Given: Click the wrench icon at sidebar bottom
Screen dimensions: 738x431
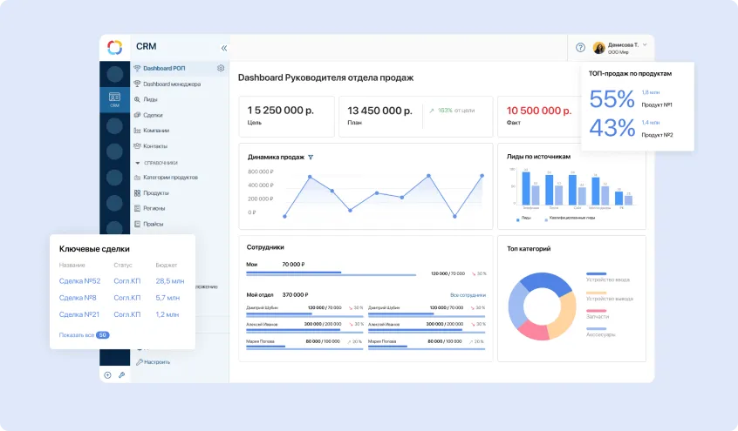Looking at the screenshot, I should point(121,375).
